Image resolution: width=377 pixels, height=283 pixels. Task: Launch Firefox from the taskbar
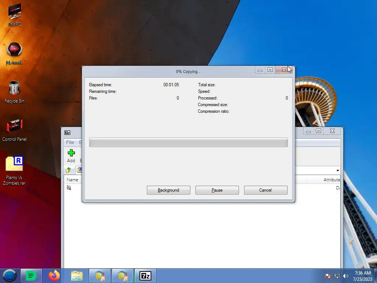(54, 276)
